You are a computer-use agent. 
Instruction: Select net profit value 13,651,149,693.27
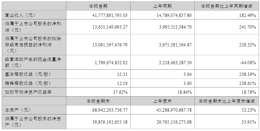click(x=110, y=27)
